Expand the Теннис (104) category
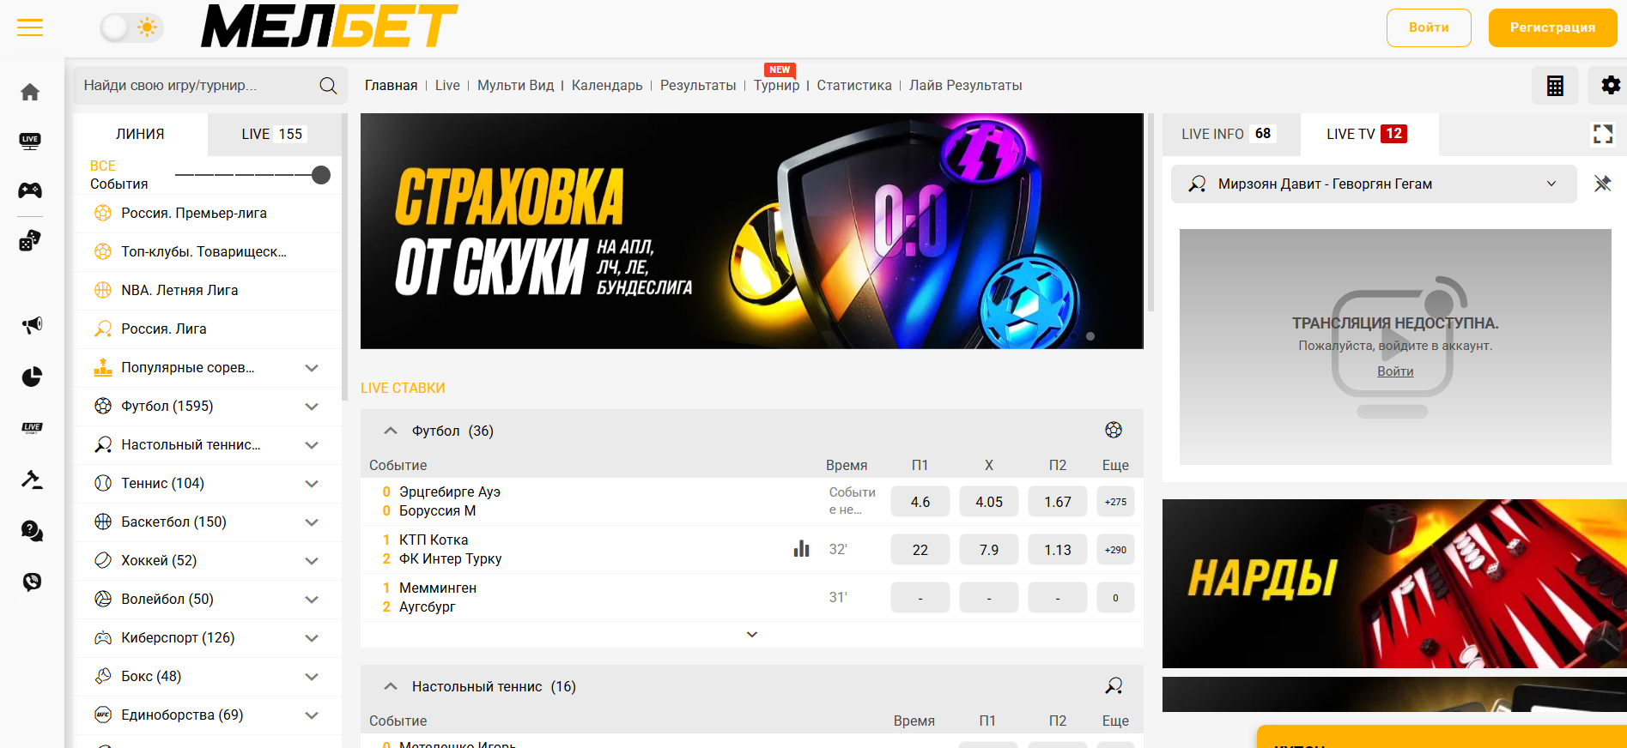The width and height of the screenshot is (1627, 748). pyautogui.click(x=312, y=484)
